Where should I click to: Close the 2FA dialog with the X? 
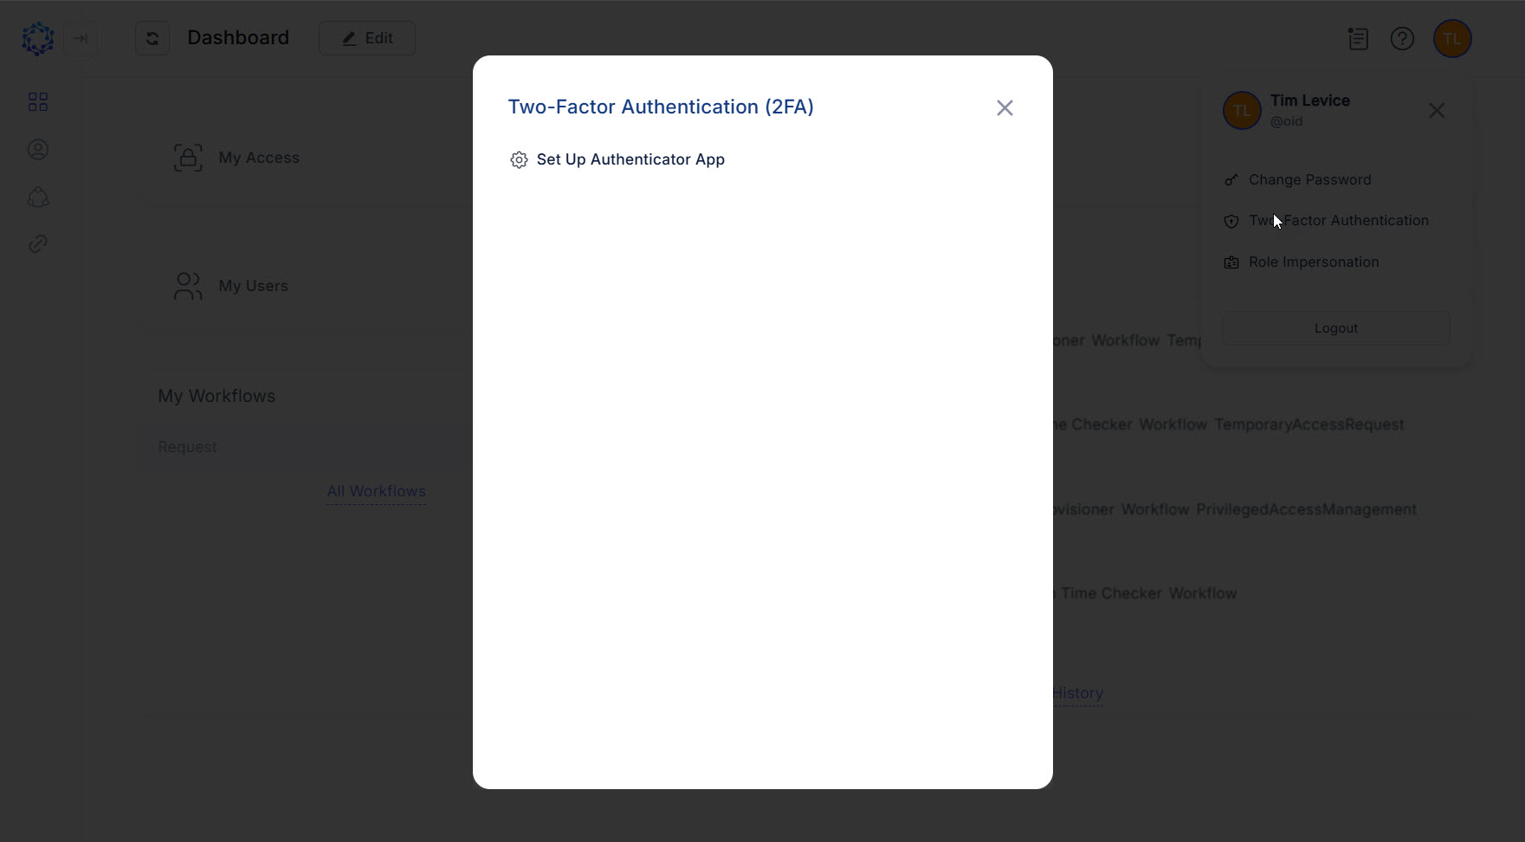(x=1004, y=107)
